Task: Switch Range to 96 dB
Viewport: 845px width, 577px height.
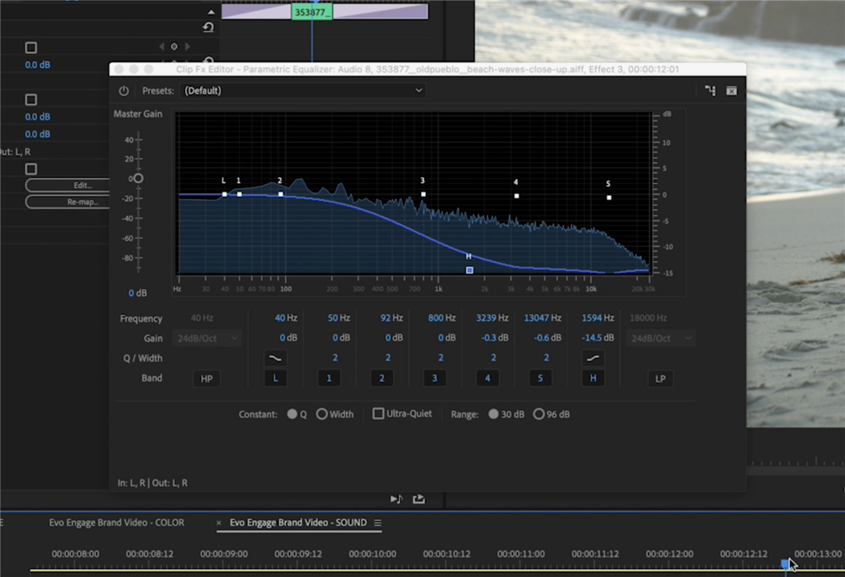Action: click(538, 414)
